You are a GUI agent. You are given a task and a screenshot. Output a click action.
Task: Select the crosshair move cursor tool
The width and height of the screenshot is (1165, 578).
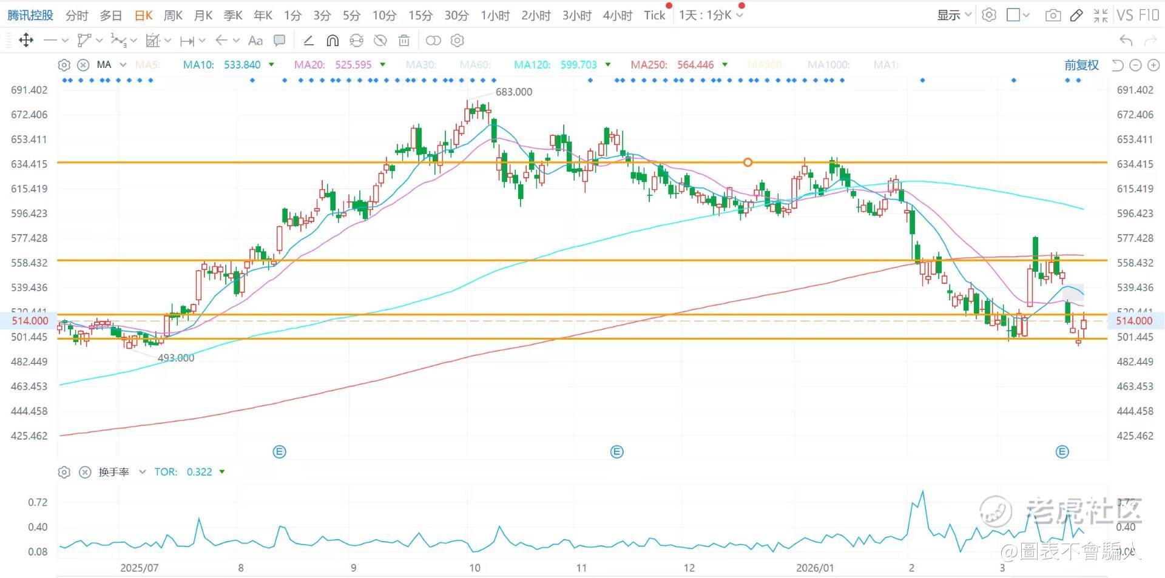(26, 41)
